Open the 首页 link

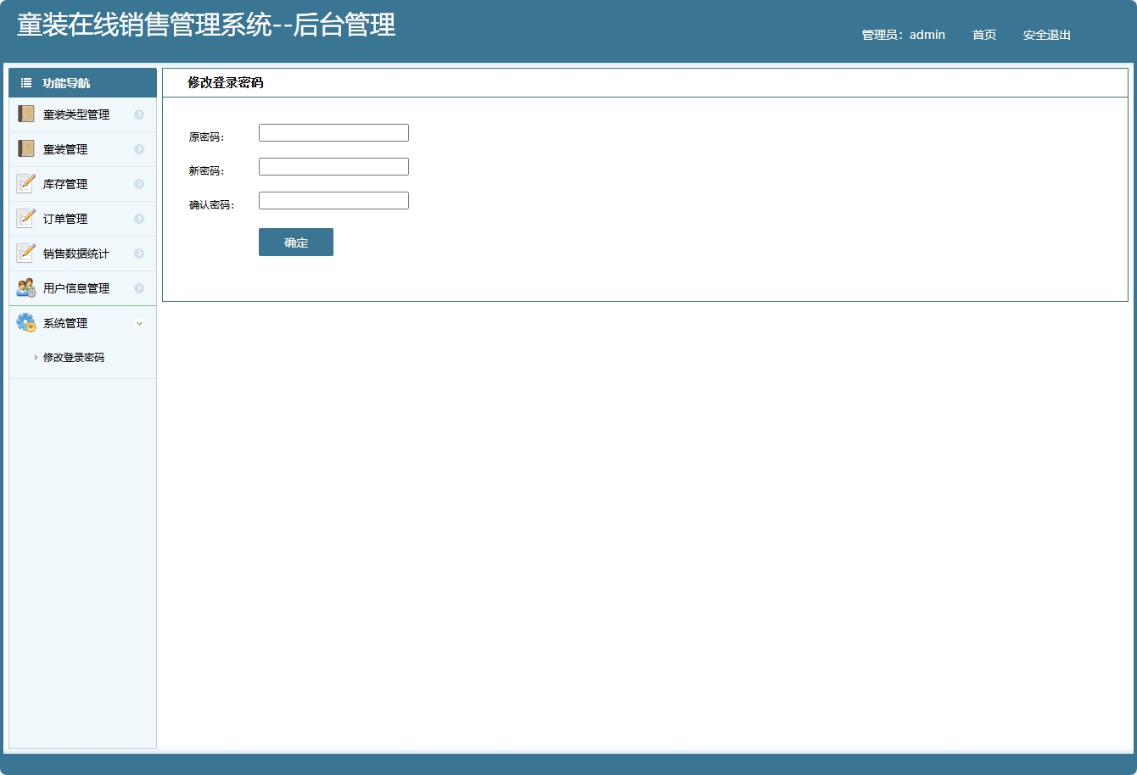983,35
